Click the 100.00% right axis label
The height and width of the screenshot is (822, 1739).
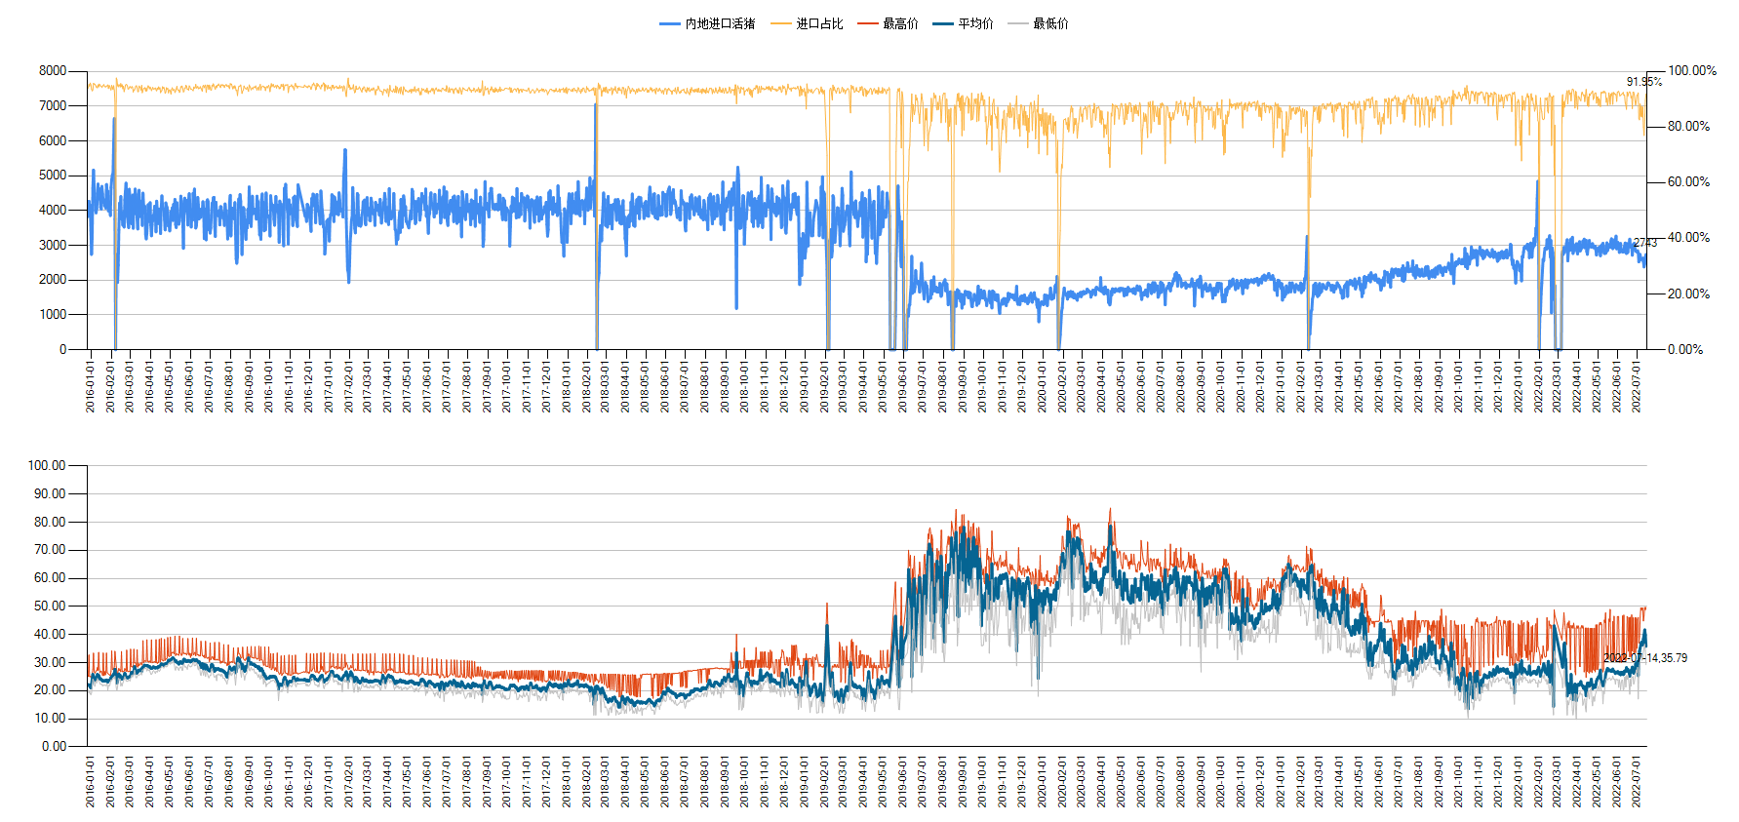pyautogui.click(x=1691, y=70)
